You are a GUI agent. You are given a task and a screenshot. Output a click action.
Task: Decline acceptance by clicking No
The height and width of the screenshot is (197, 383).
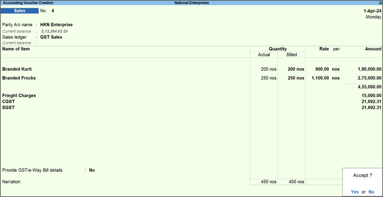[x=371, y=192]
